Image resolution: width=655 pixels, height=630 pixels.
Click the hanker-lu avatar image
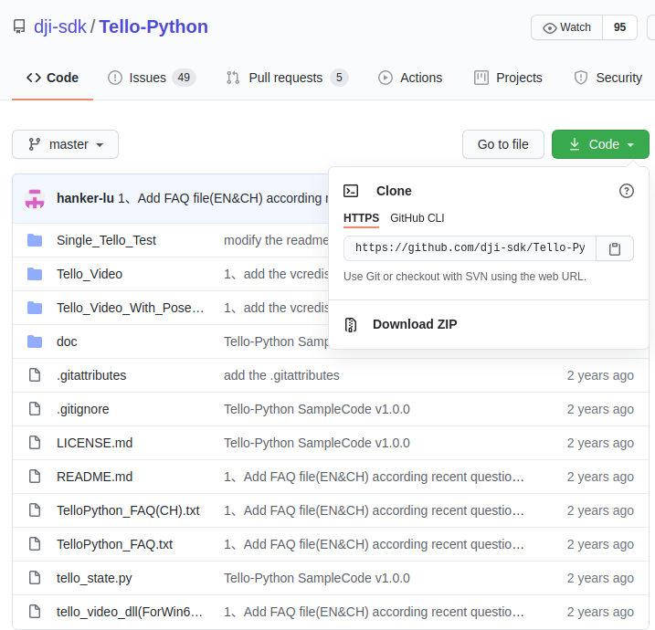pyautogui.click(x=35, y=198)
